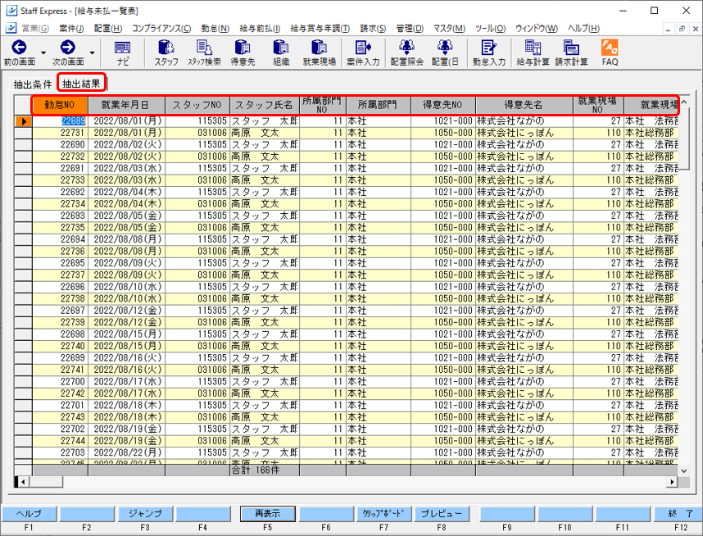Sort by the 得意先名 column header
The height and width of the screenshot is (536, 703).
(524, 105)
